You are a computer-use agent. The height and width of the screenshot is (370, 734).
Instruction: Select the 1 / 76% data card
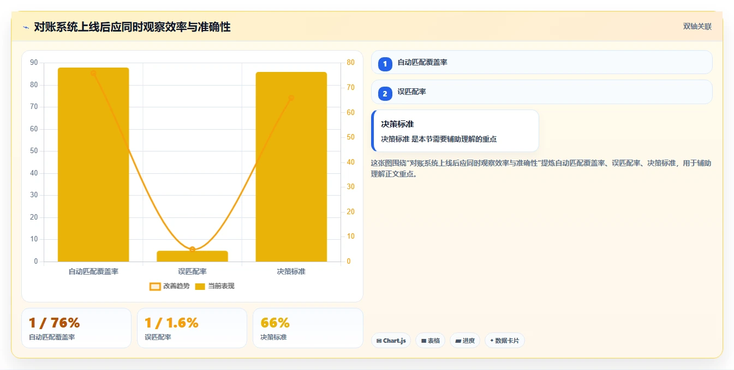tap(76, 328)
